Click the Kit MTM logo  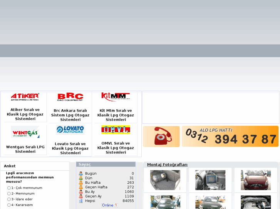[116, 97]
